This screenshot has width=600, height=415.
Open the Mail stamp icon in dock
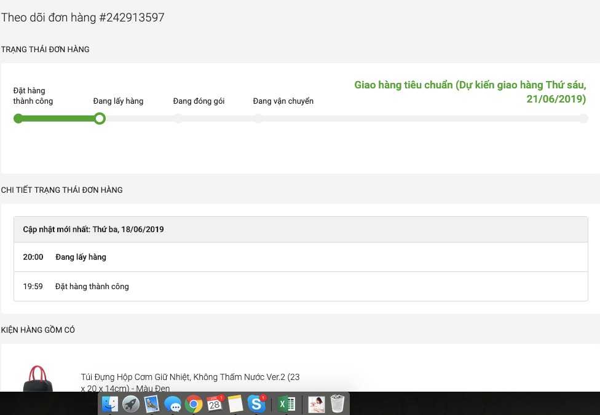(152, 403)
